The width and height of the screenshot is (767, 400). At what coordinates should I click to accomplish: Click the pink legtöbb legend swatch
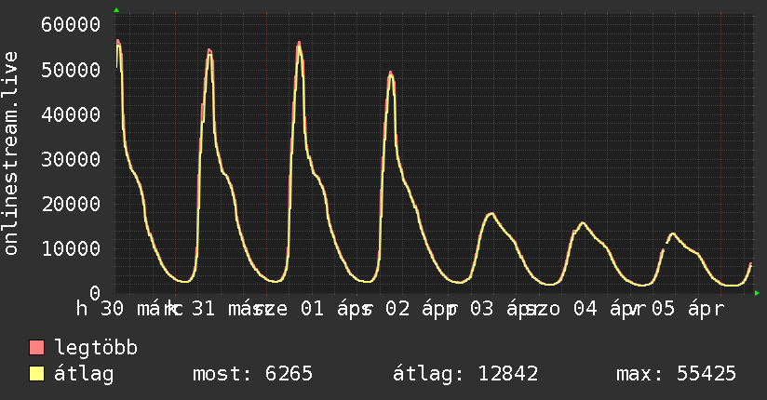(37, 349)
